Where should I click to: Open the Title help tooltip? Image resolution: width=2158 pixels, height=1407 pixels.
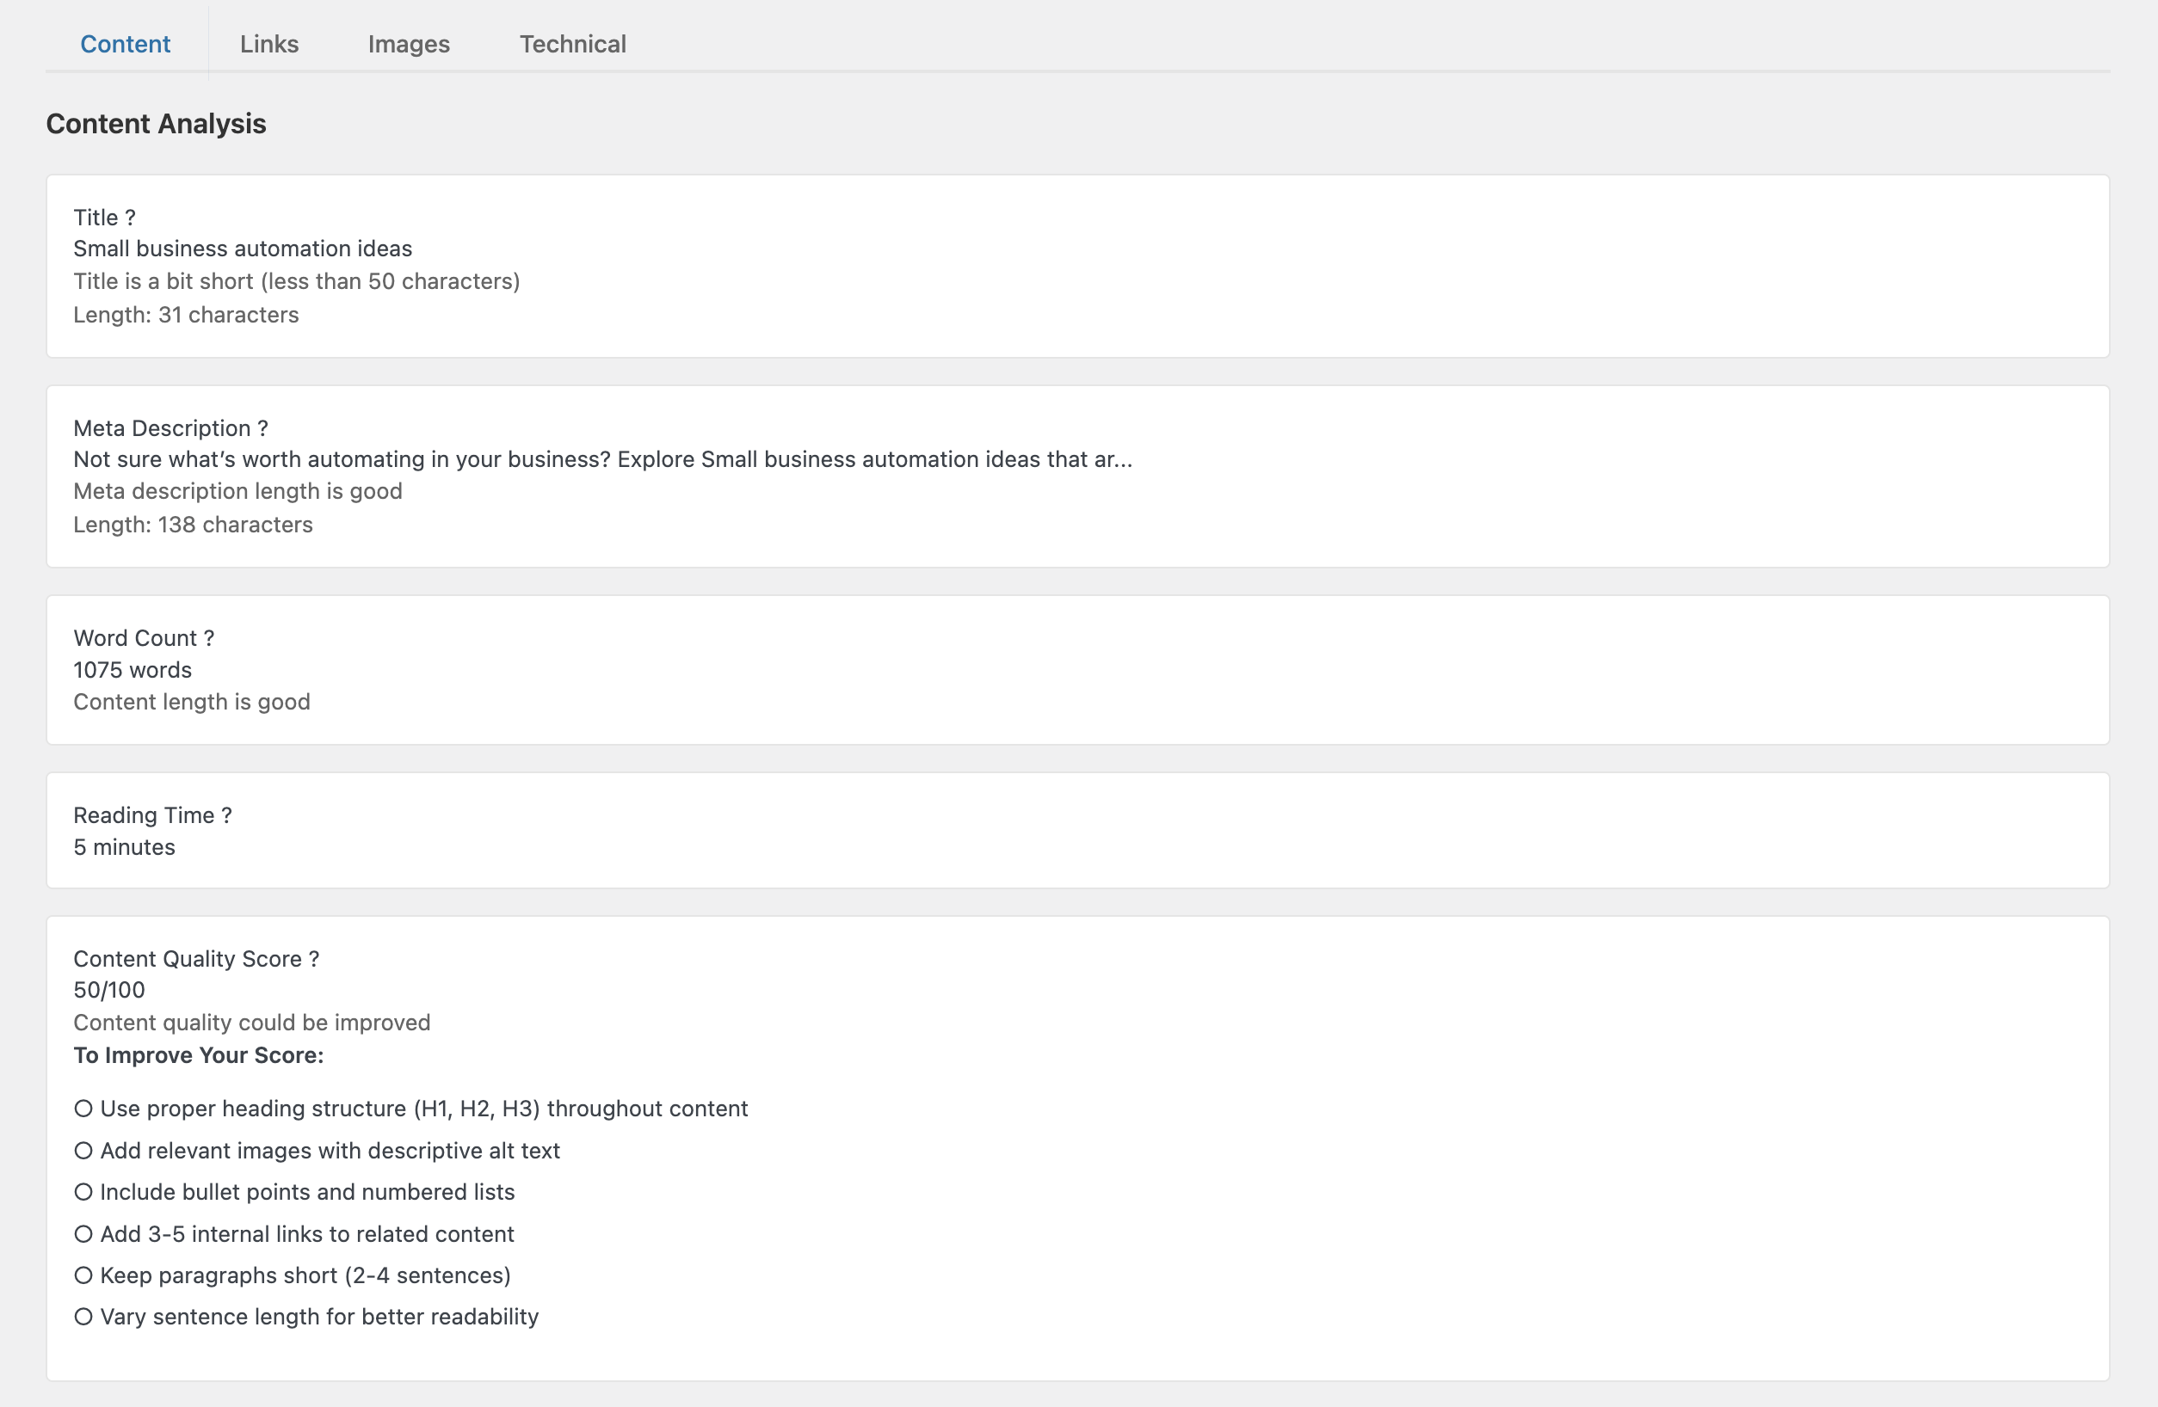(x=132, y=218)
